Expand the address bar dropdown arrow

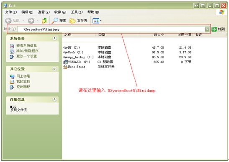pos(207,29)
